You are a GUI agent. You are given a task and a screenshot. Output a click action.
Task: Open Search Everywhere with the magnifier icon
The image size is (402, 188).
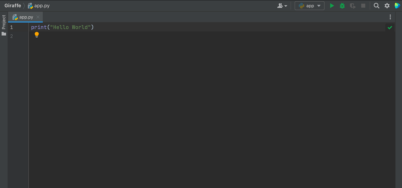(x=376, y=5)
